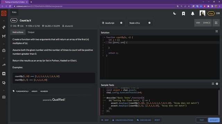Collapse the it block fold arrow
The width and height of the screenshot is (222, 124).
pos(105,101)
